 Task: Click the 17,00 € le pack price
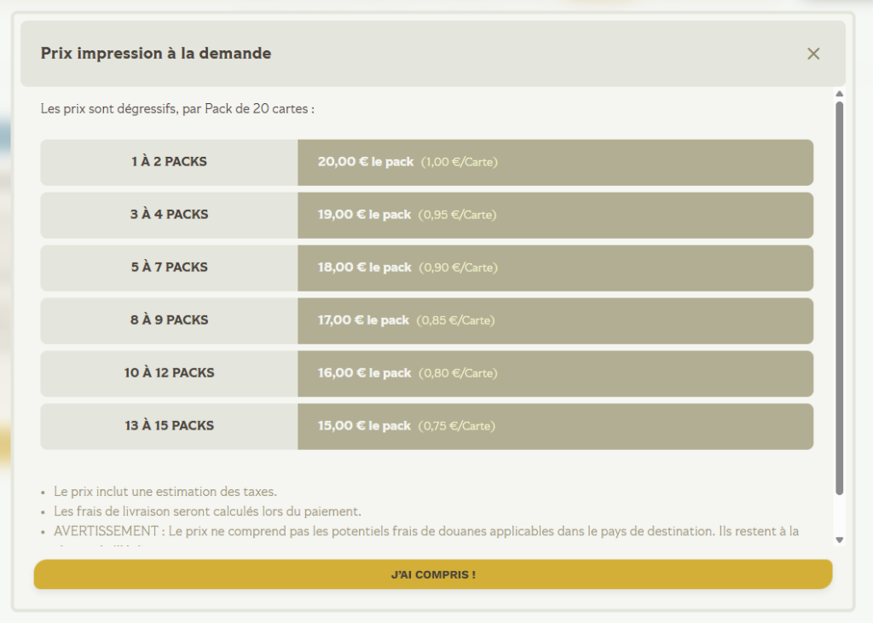363,320
